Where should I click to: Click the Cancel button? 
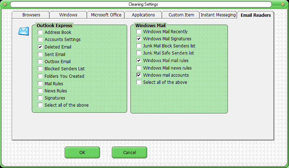(129, 152)
